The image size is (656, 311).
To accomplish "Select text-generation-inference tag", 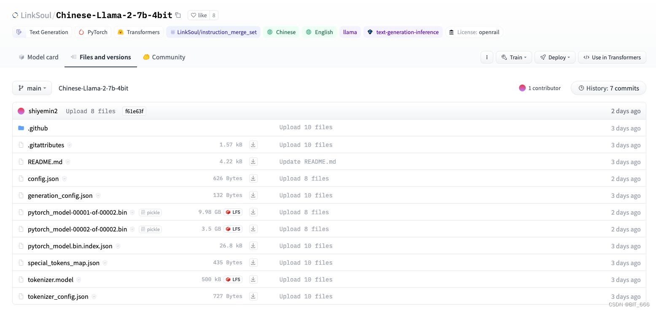I will tap(403, 32).
